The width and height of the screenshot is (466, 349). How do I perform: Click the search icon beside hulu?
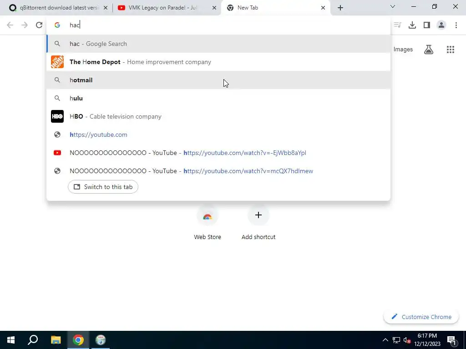coord(57,98)
